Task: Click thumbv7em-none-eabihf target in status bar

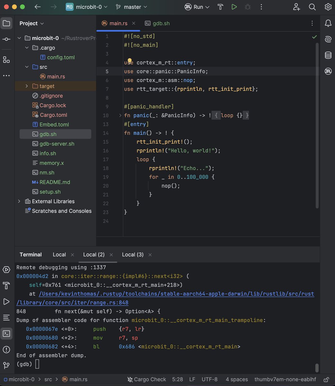Action: [285, 380]
